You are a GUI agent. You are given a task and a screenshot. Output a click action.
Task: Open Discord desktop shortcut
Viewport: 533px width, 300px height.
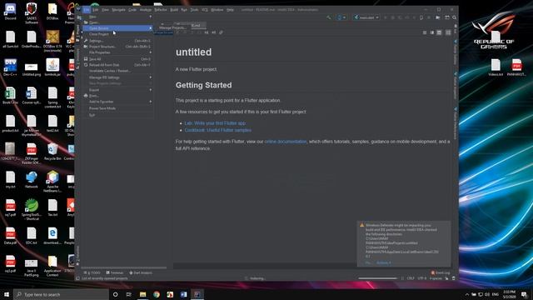click(x=11, y=12)
